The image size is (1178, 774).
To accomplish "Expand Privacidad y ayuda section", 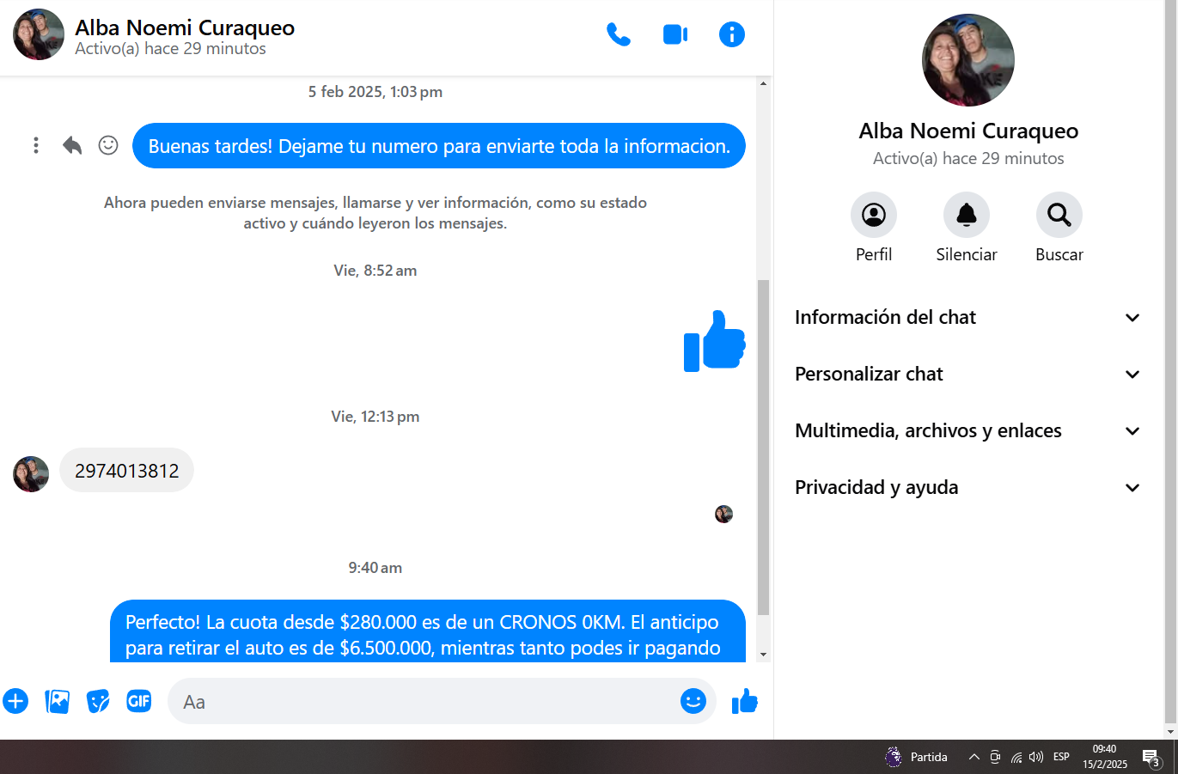I will tap(968, 487).
